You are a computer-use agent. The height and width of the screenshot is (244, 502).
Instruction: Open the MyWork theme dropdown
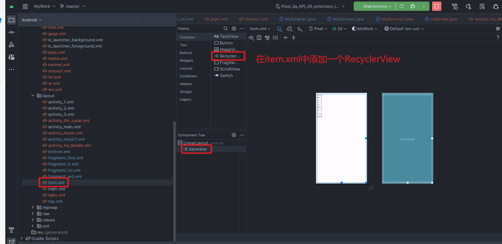365,29
